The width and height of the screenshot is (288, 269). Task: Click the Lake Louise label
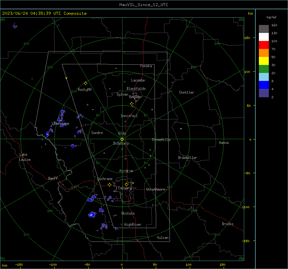(25, 157)
